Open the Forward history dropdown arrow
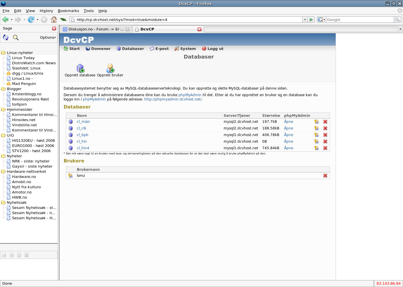Screen dimensions: 403x287 (24, 20)
